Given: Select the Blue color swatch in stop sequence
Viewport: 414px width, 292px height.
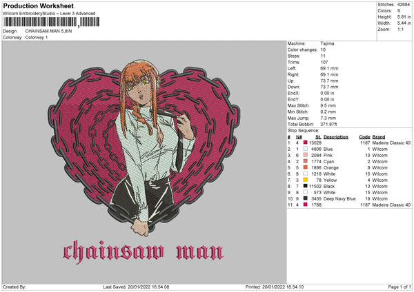Looking at the screenshot, I should click(305, 149).
